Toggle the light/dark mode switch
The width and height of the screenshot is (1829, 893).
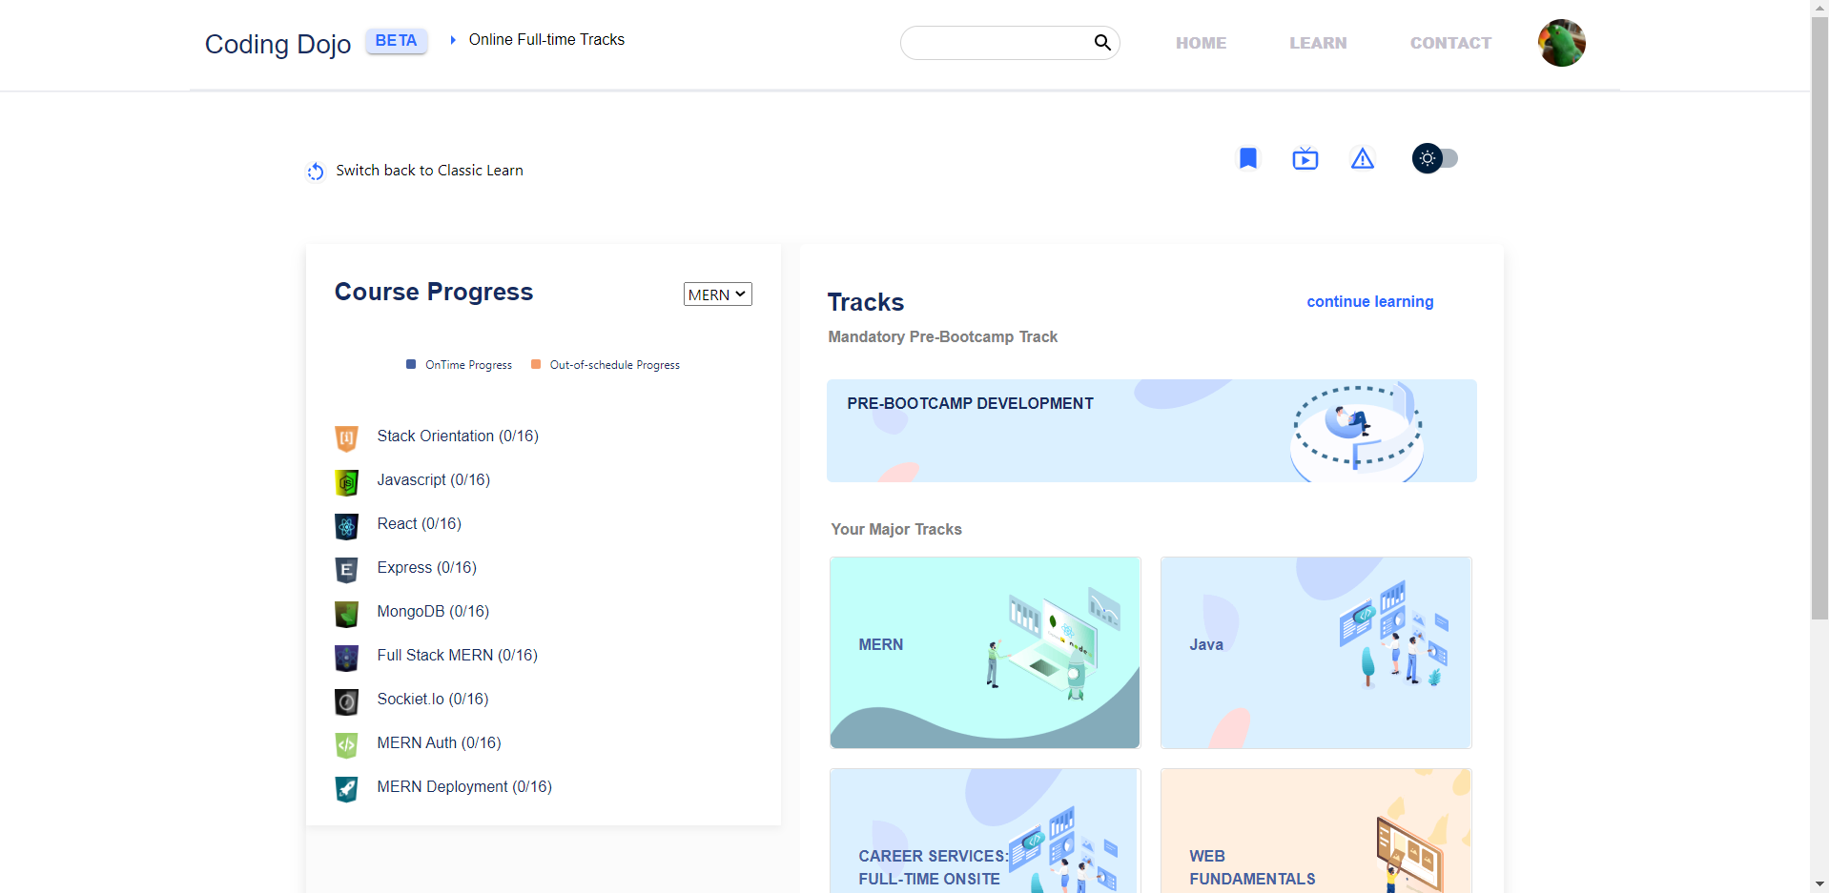coord(1435,158)
